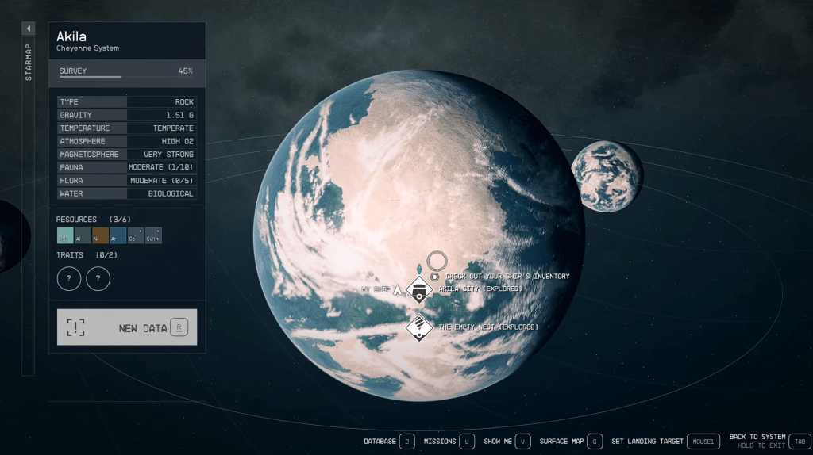Select The Empty Nest landing marker
Screen dimensions: 813x455
tap(419, 327)
